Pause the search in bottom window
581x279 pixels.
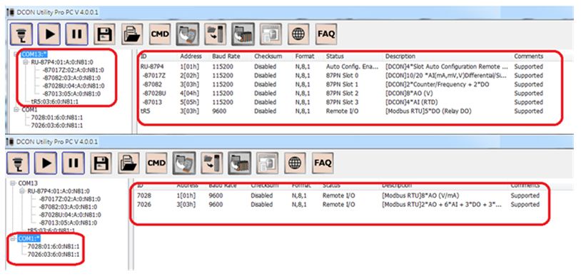[74, 163]
